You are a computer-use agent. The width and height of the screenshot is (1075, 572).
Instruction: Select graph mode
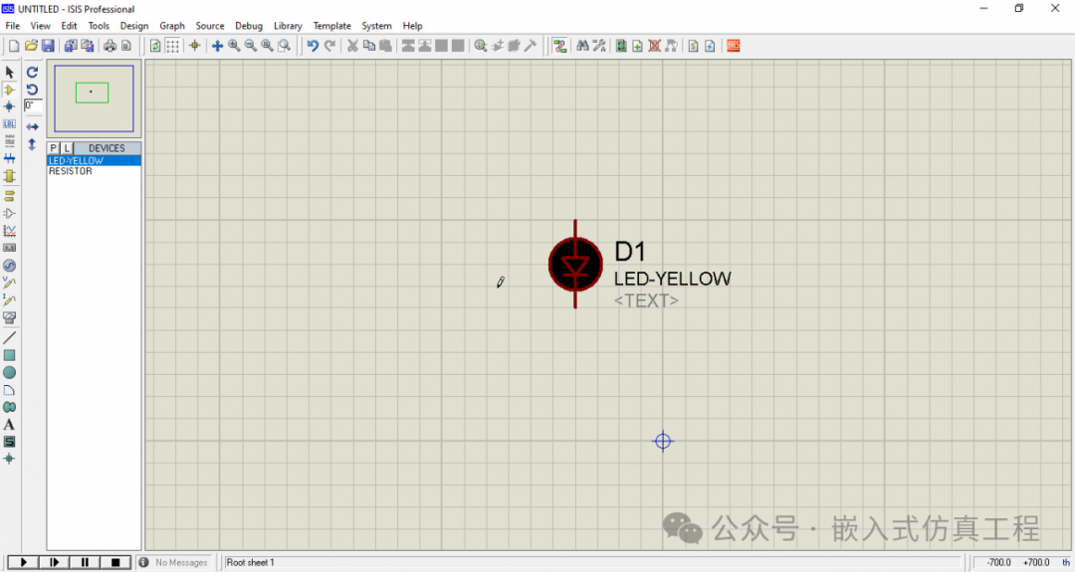click(x=10, y=231)
